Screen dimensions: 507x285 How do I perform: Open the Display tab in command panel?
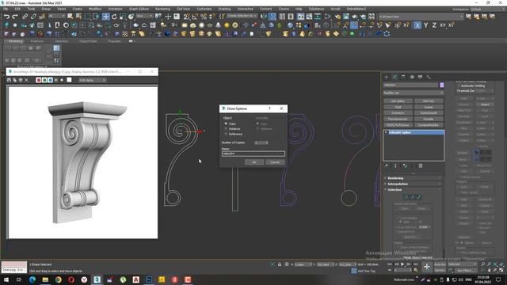pos(420,77)
